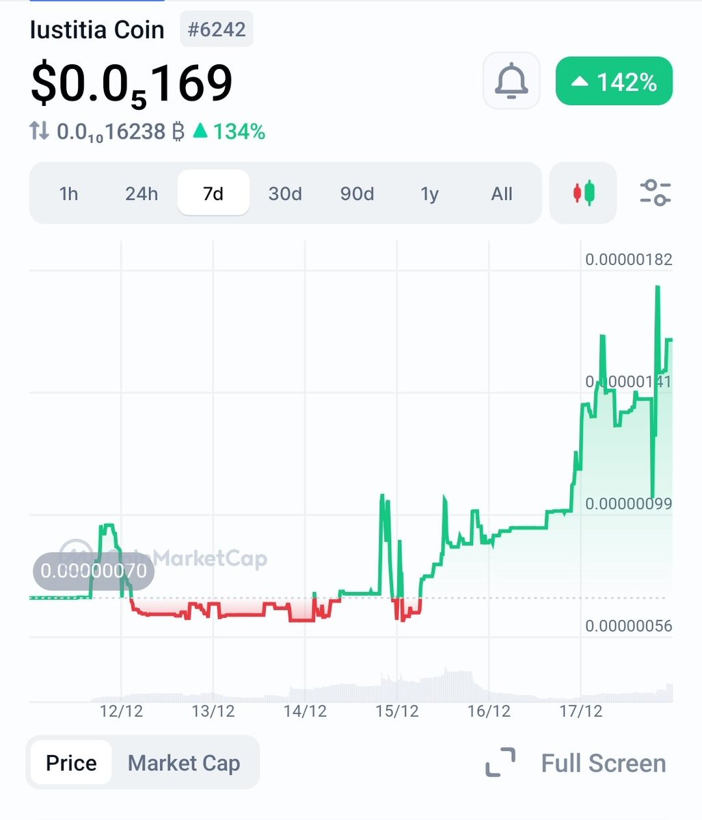Click the Bitcoin currency symbol
This screenshot has height=820, width=702.
point(180,132)
